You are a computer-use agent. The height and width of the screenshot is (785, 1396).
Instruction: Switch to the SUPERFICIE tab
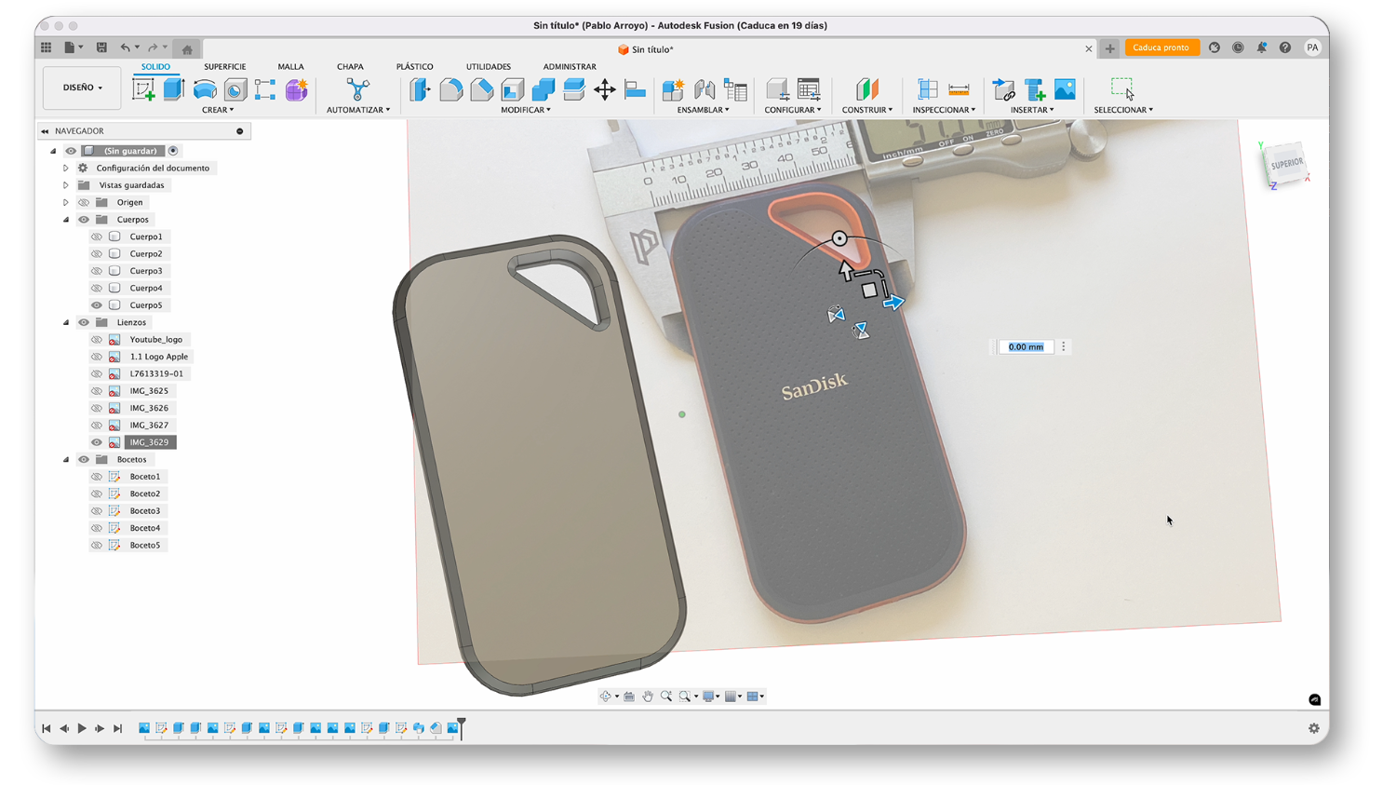pyautogui.click(x=225, y=67)
